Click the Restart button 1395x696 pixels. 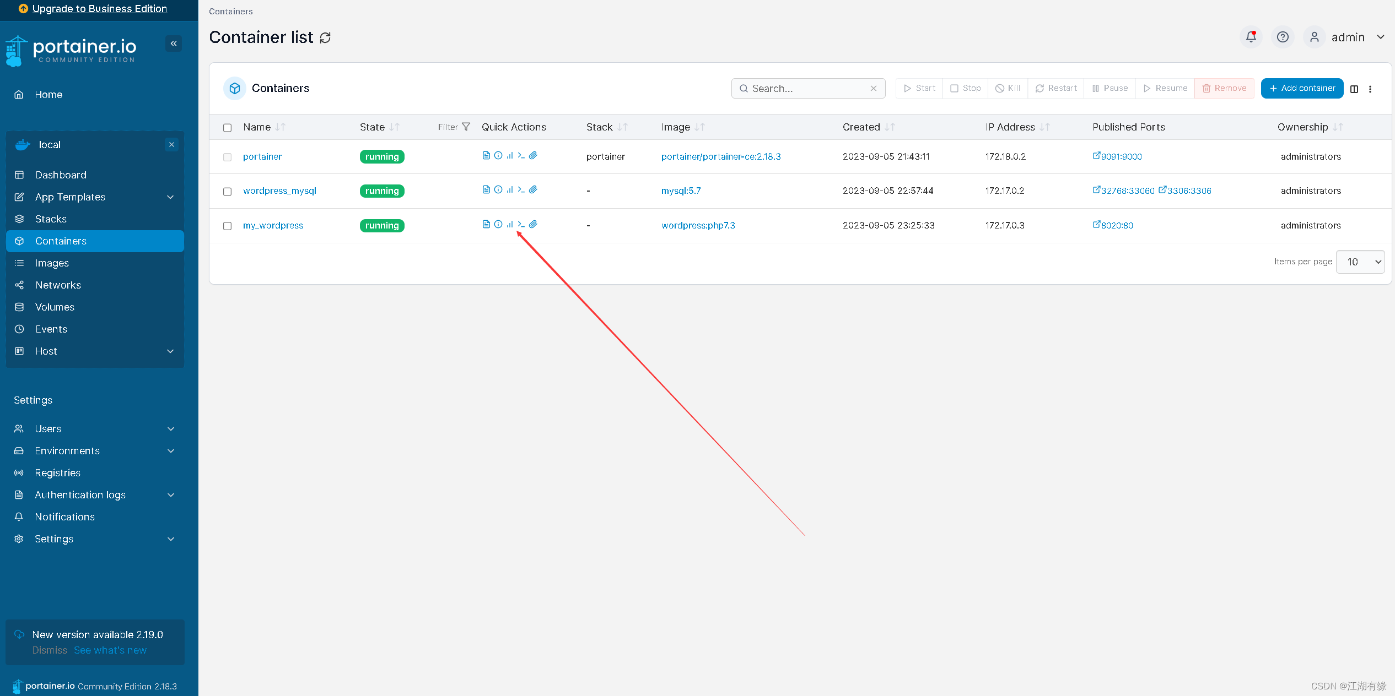pos(1055,88)
